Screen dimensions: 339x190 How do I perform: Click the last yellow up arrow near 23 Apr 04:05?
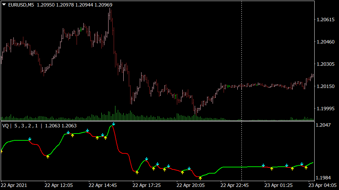(x=306, y=167)
